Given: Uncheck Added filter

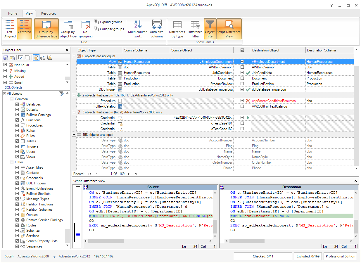Looking at the screenshot, I should 5,77.
